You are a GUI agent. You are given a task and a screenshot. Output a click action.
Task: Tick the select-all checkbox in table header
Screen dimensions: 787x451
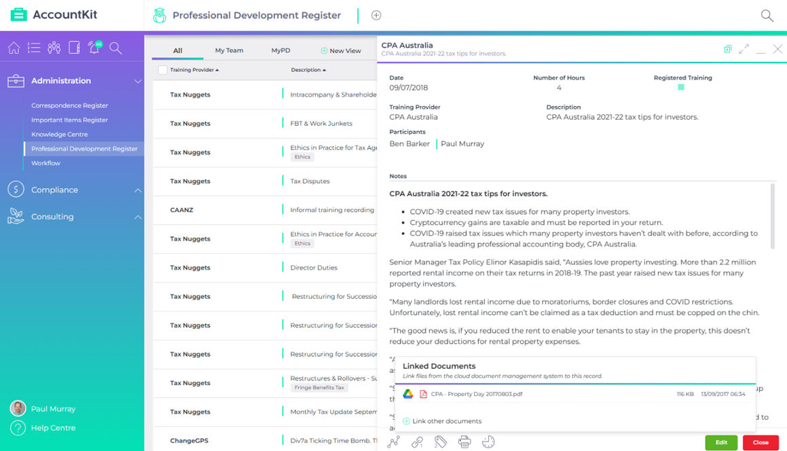[x=162, y=70]
